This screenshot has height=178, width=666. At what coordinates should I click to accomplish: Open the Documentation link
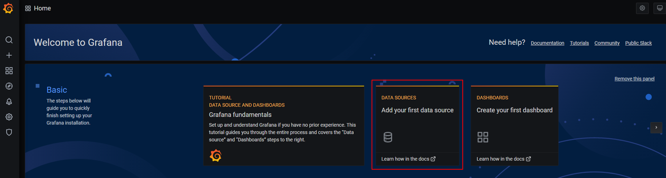547,43
